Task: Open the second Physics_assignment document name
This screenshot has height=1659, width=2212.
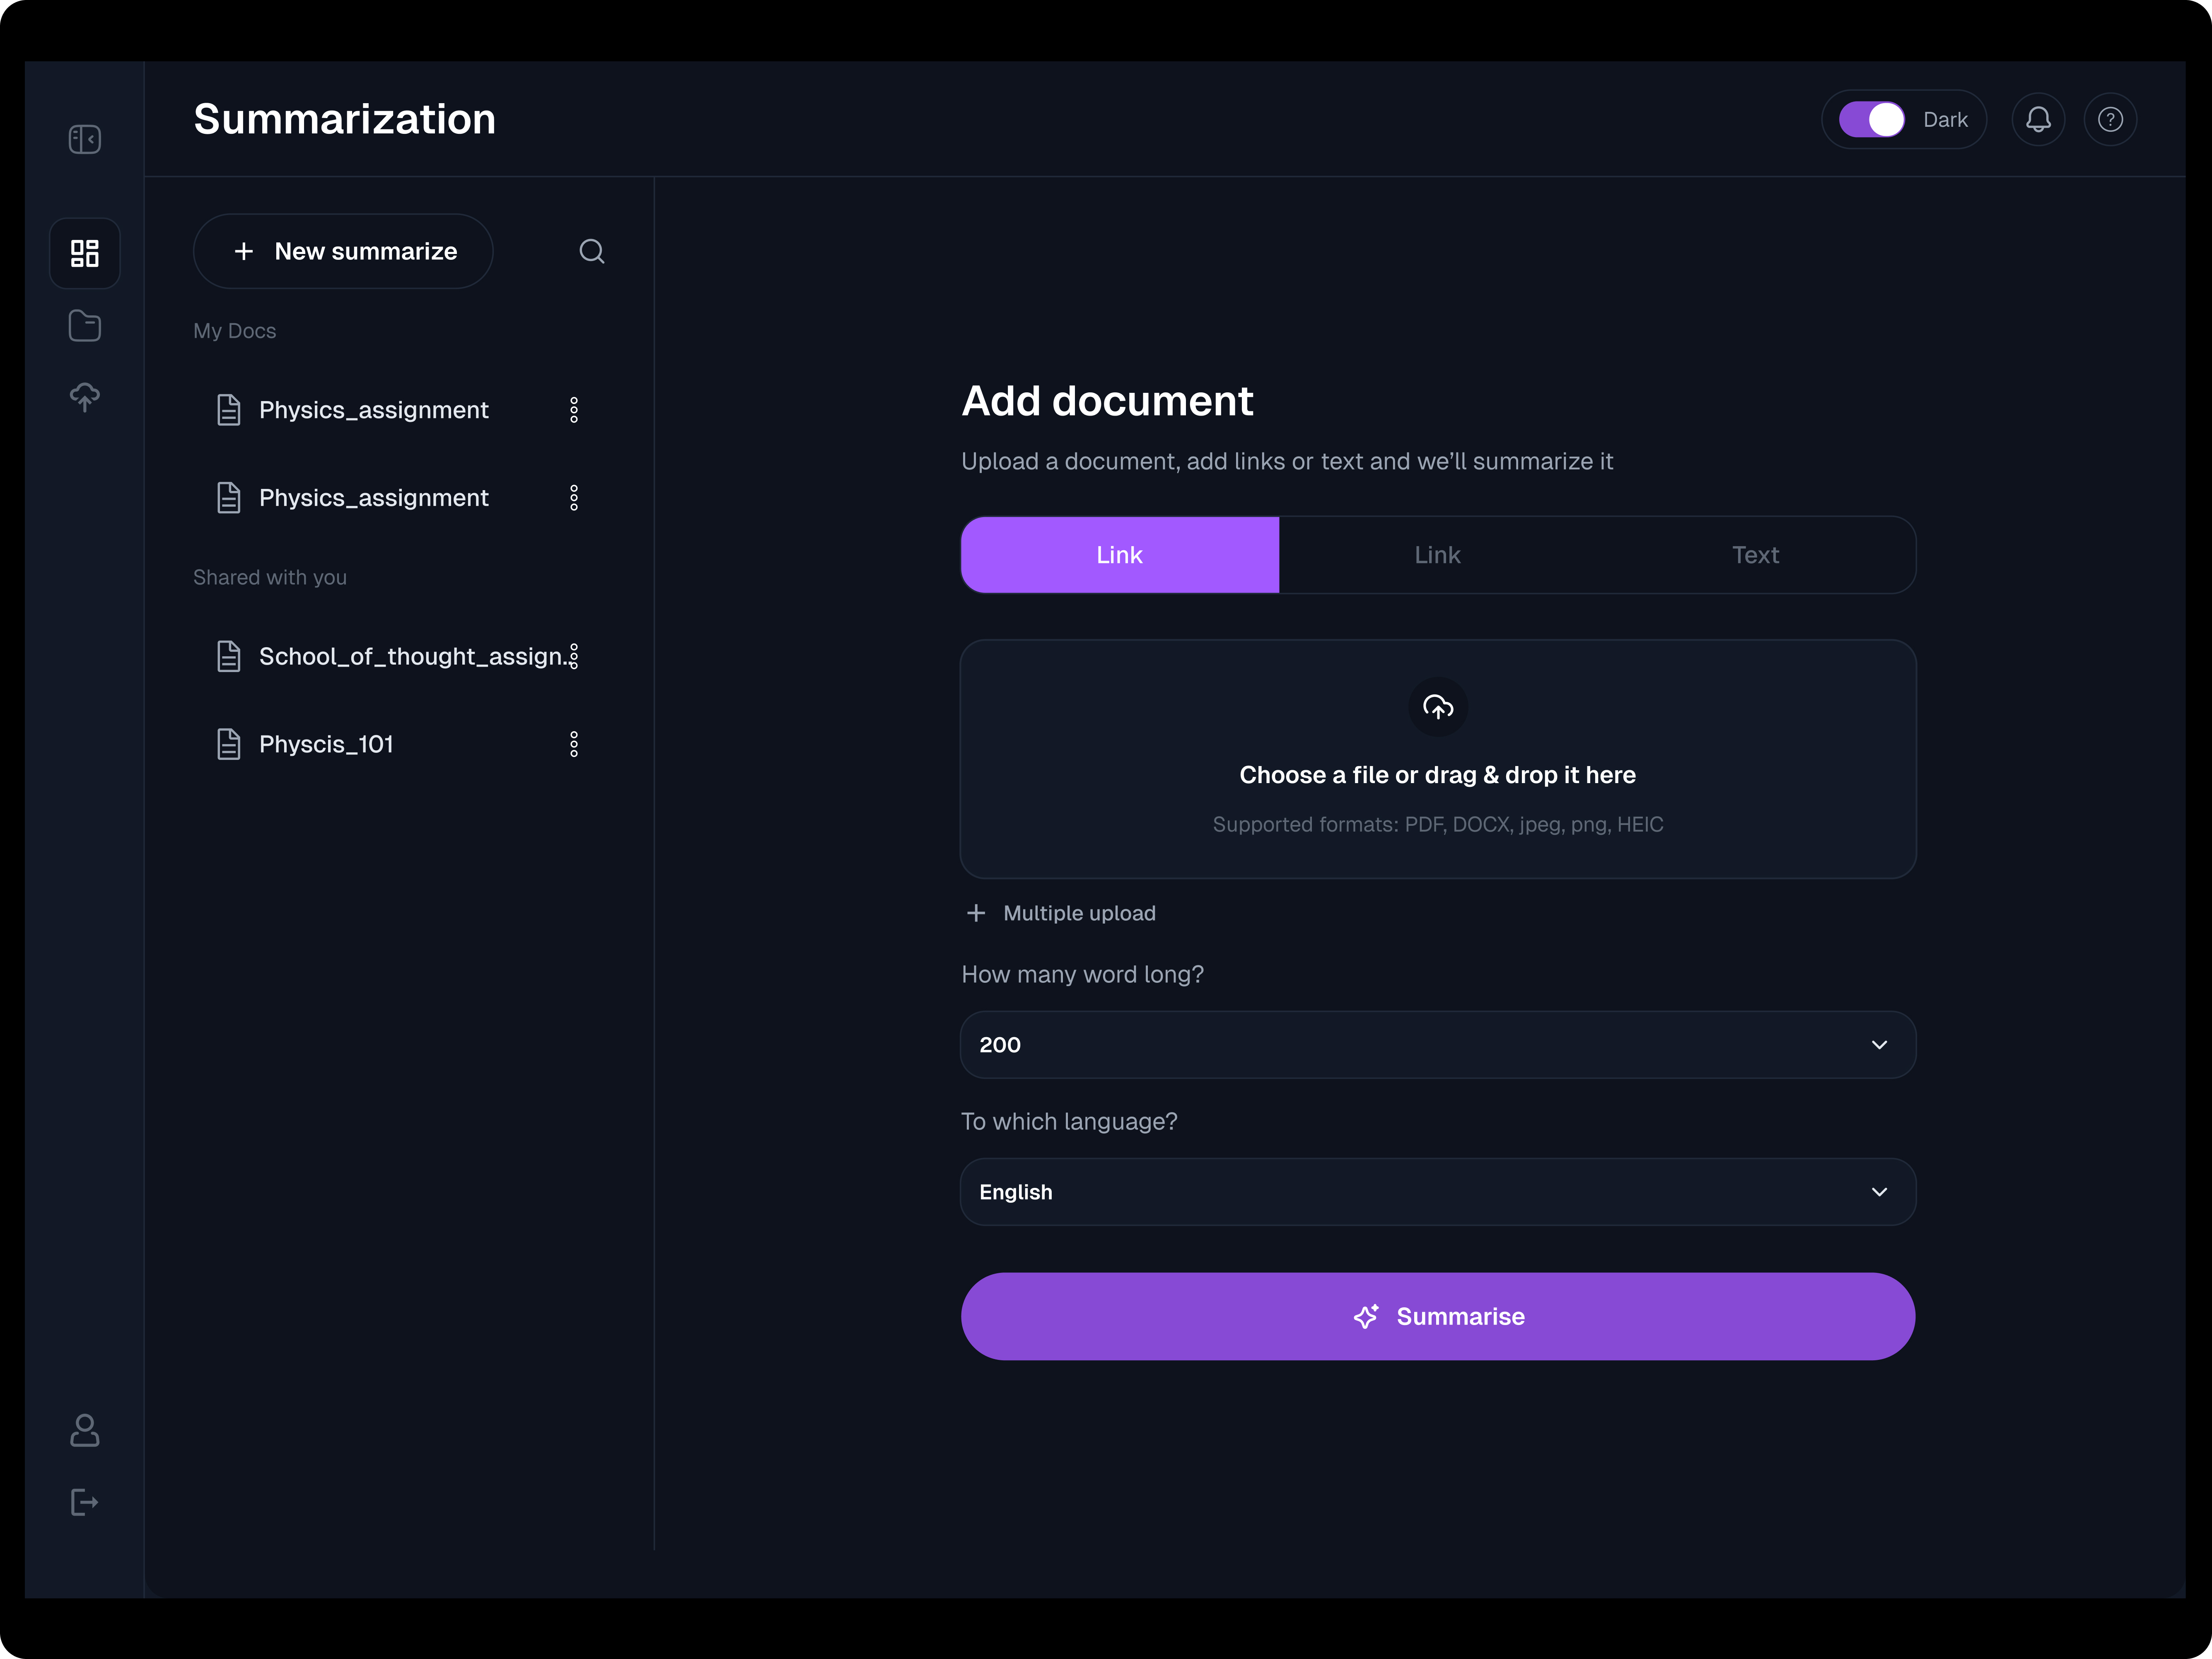Action: (x=374, y=498)
